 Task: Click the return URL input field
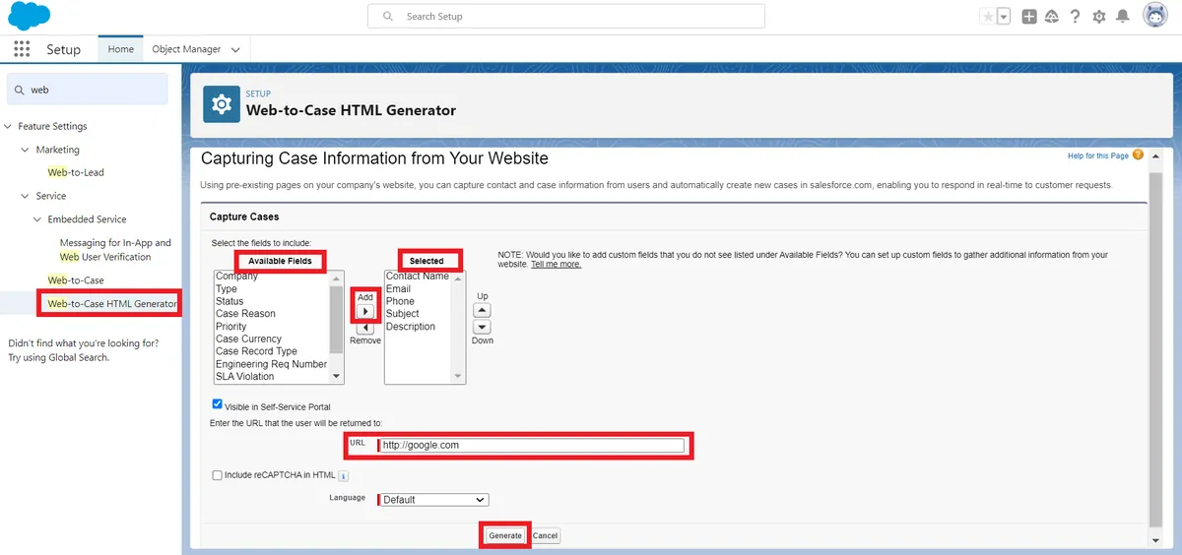click(x=532, y=446)
